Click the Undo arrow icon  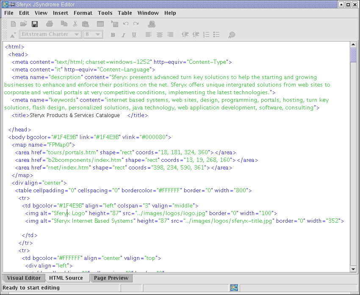126,24
